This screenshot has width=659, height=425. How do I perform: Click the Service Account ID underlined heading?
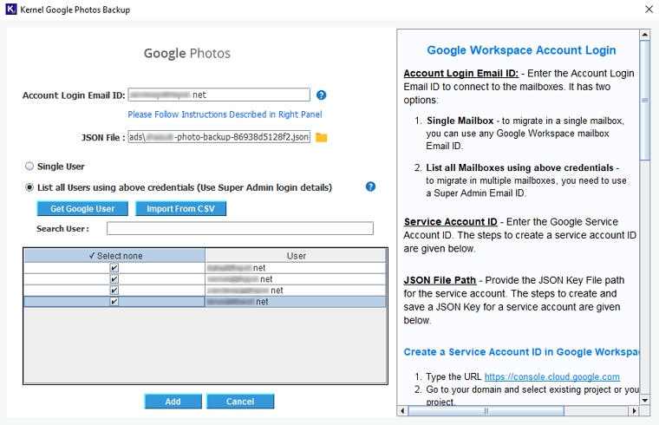pyautogui.click(x=451, y=221)
